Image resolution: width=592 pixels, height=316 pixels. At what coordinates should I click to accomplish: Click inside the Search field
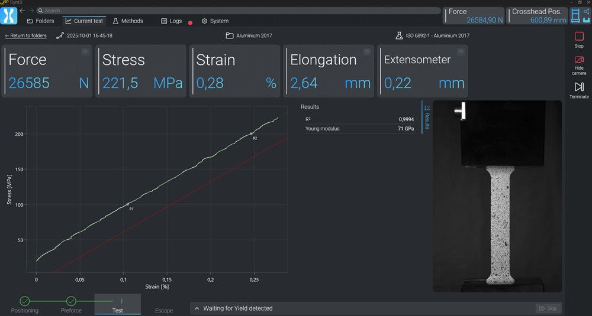pos(237,11)
